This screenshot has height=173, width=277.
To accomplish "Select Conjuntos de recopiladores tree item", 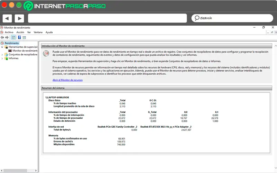I will (23, 55).
